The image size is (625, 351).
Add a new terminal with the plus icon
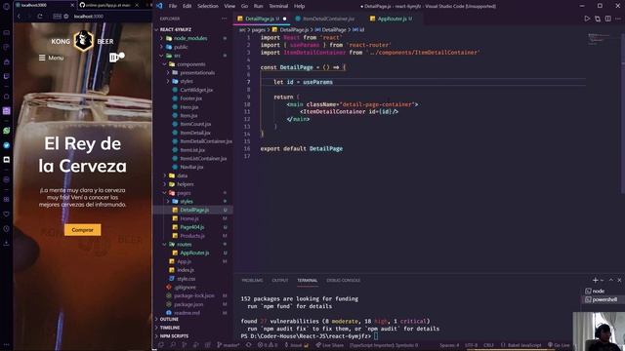click(x=595, y=280)
